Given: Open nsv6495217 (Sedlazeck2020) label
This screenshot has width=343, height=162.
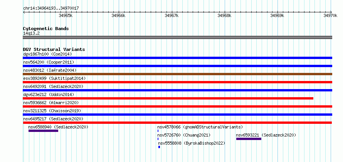Looking at the screenshot, I should tap(53, 119).
